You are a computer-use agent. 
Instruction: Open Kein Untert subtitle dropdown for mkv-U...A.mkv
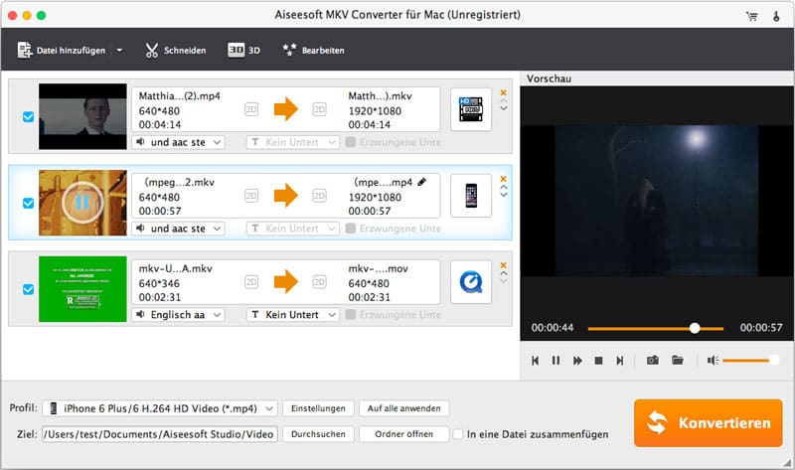tap(293, 315)
